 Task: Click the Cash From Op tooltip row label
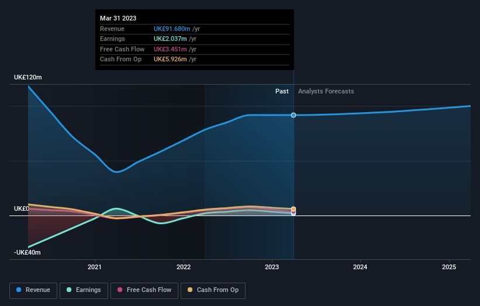120,60
